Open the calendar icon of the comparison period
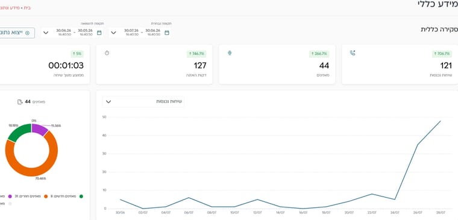 click(99, 33)
